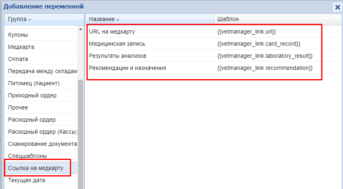Choose Передача между складами group
Screen dimensions: 343x189
42,71
